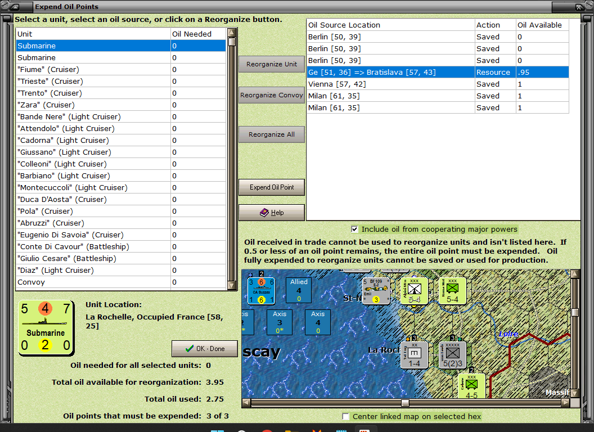The height and width of the screenshot is (432, 594).
Task: Click the Unit column header
Action: (93, 34)
